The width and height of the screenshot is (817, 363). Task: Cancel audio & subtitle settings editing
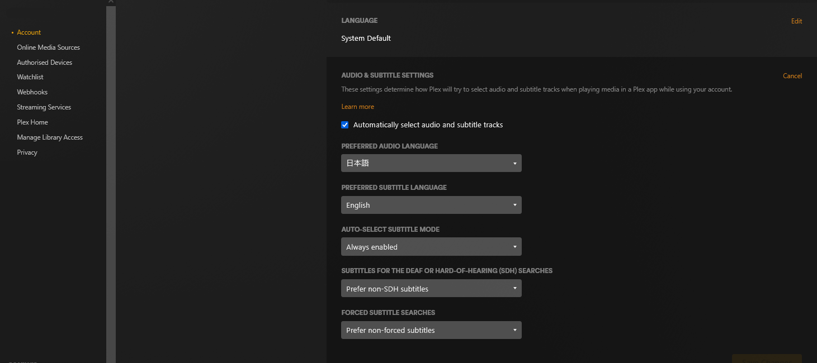tap(792, 76)
